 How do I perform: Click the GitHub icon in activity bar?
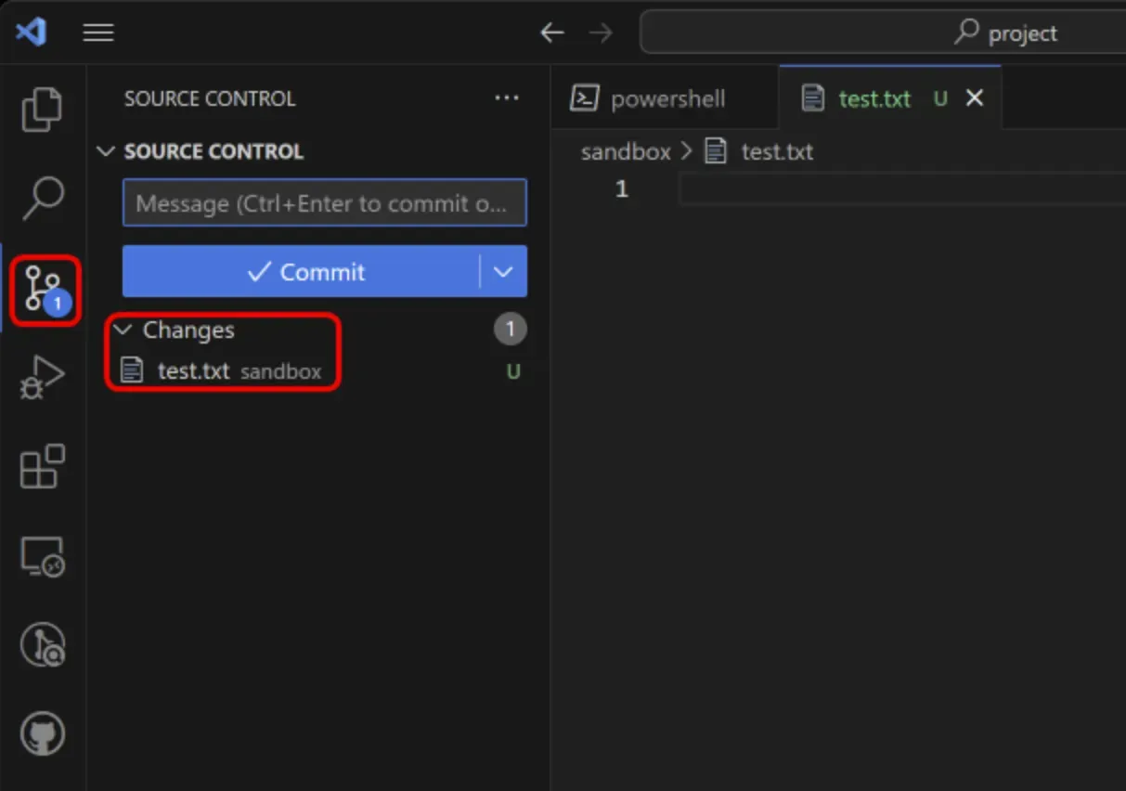[43, 735]
